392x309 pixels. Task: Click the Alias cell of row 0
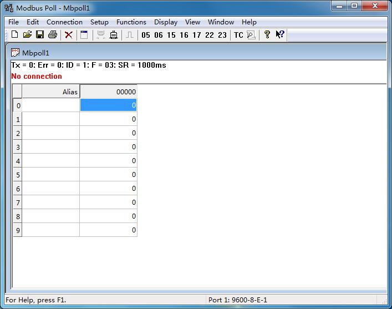tap(51, 105)
